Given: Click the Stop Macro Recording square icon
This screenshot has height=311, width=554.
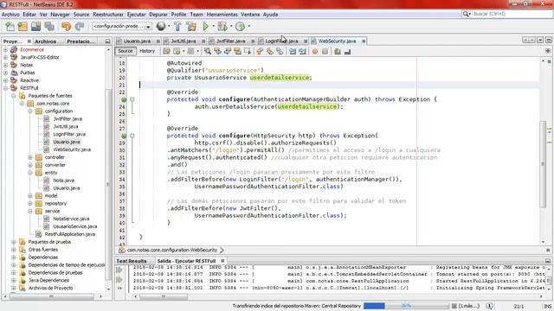Looking at the screenshot, I should coord(325,52).
